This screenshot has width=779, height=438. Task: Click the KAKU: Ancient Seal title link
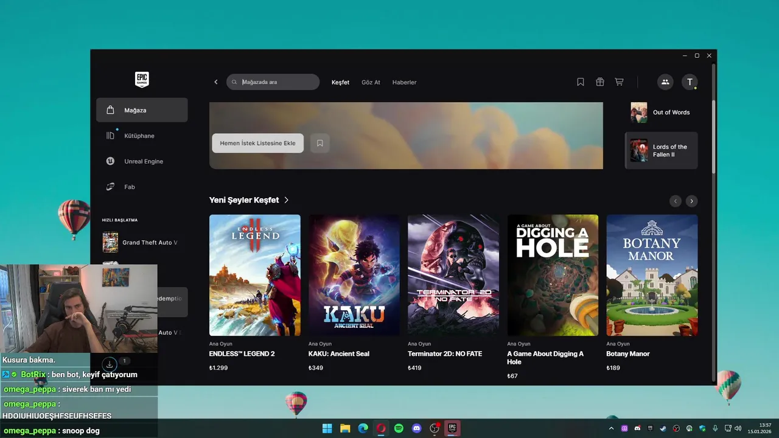coord(339,354)
